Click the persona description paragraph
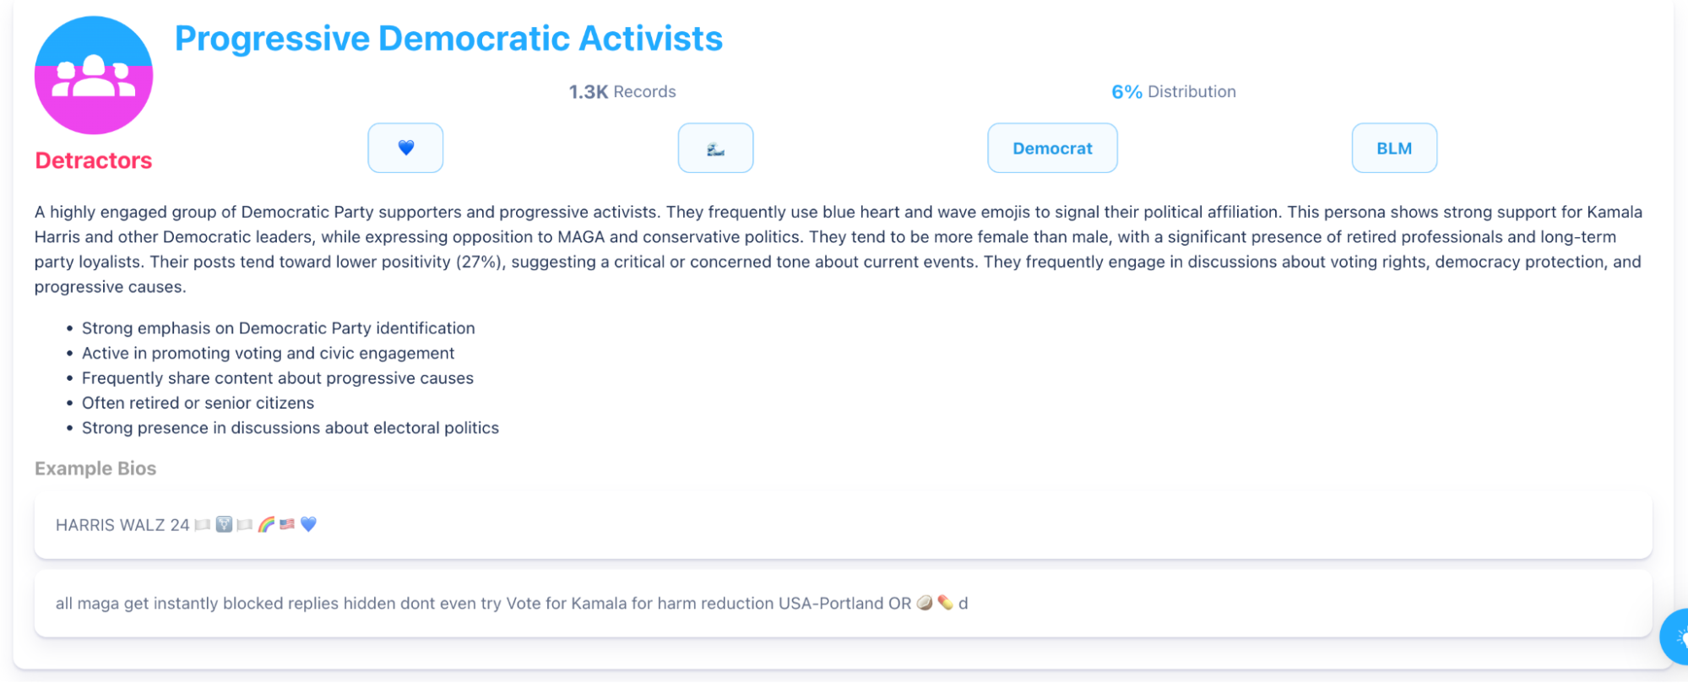This screenshot has width=1688, height=683. click(x=838, y=249)
